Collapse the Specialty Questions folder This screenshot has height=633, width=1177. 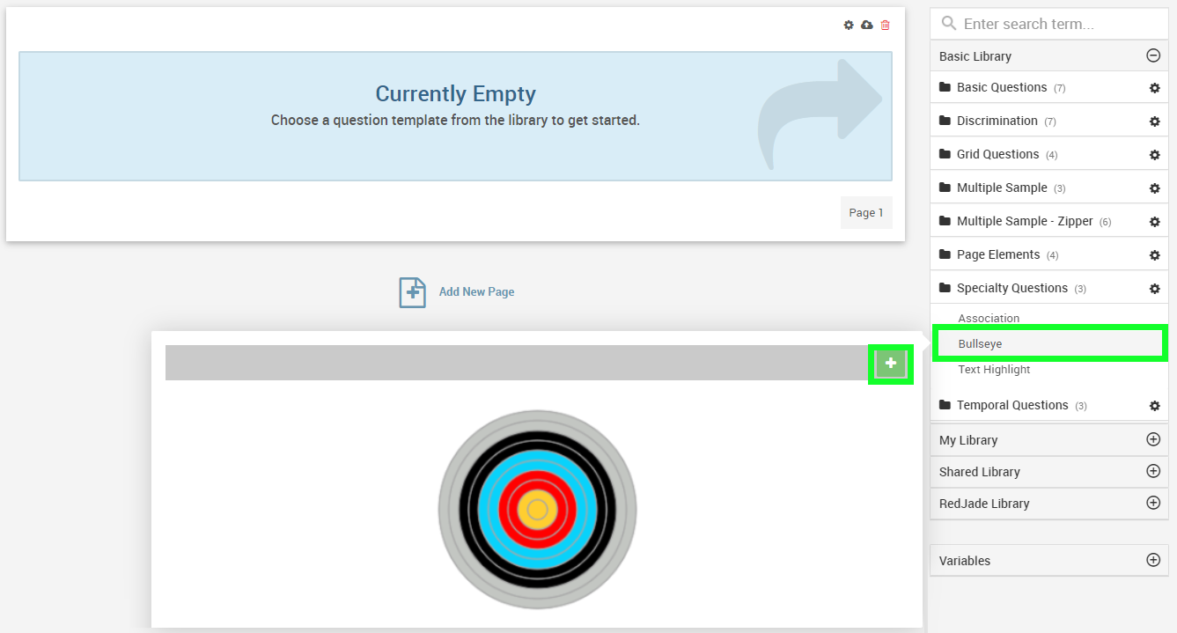[1049, 288]
